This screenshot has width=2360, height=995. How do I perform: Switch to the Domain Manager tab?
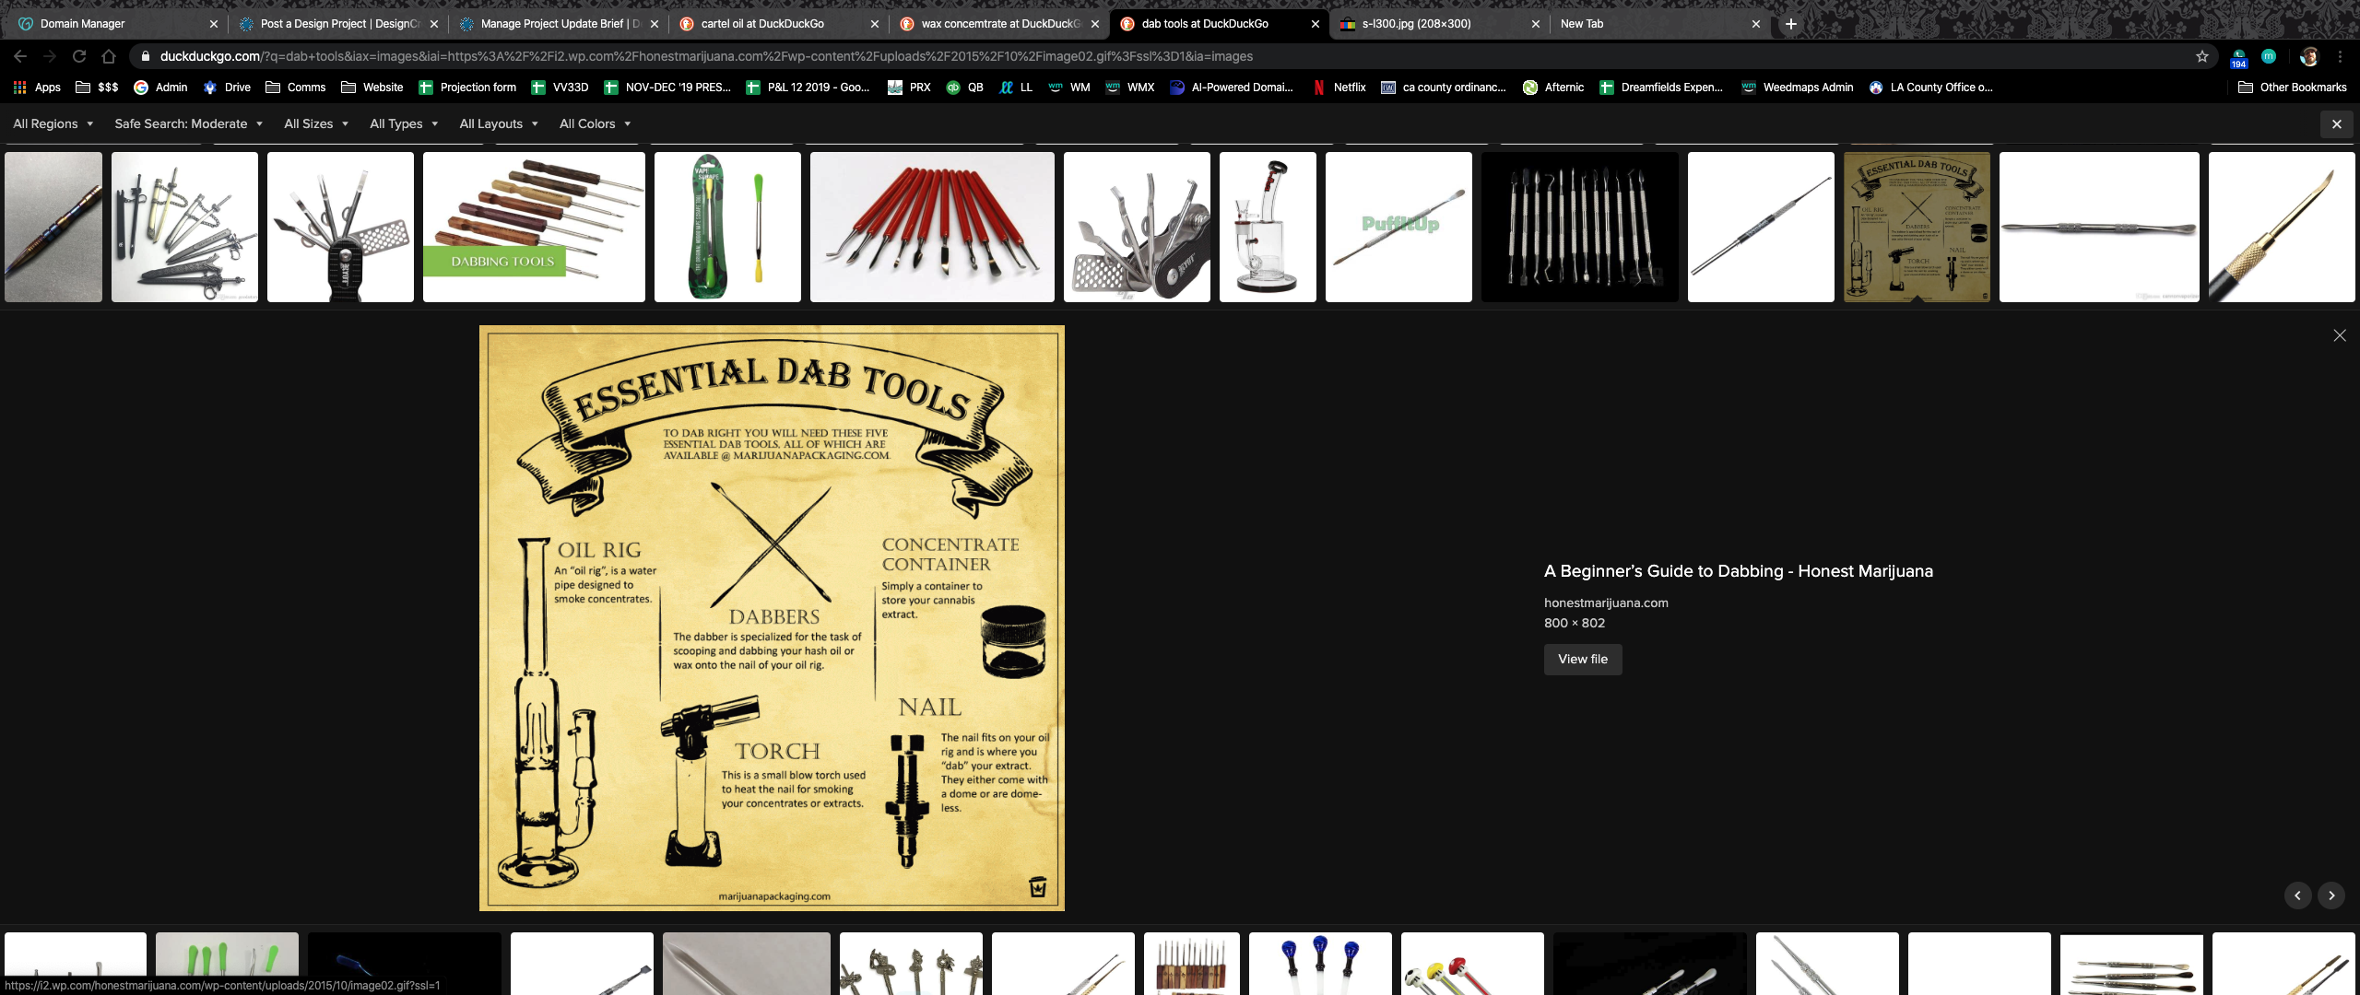pos(82,24)
